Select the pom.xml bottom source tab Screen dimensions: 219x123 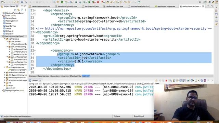pos(86,76)
